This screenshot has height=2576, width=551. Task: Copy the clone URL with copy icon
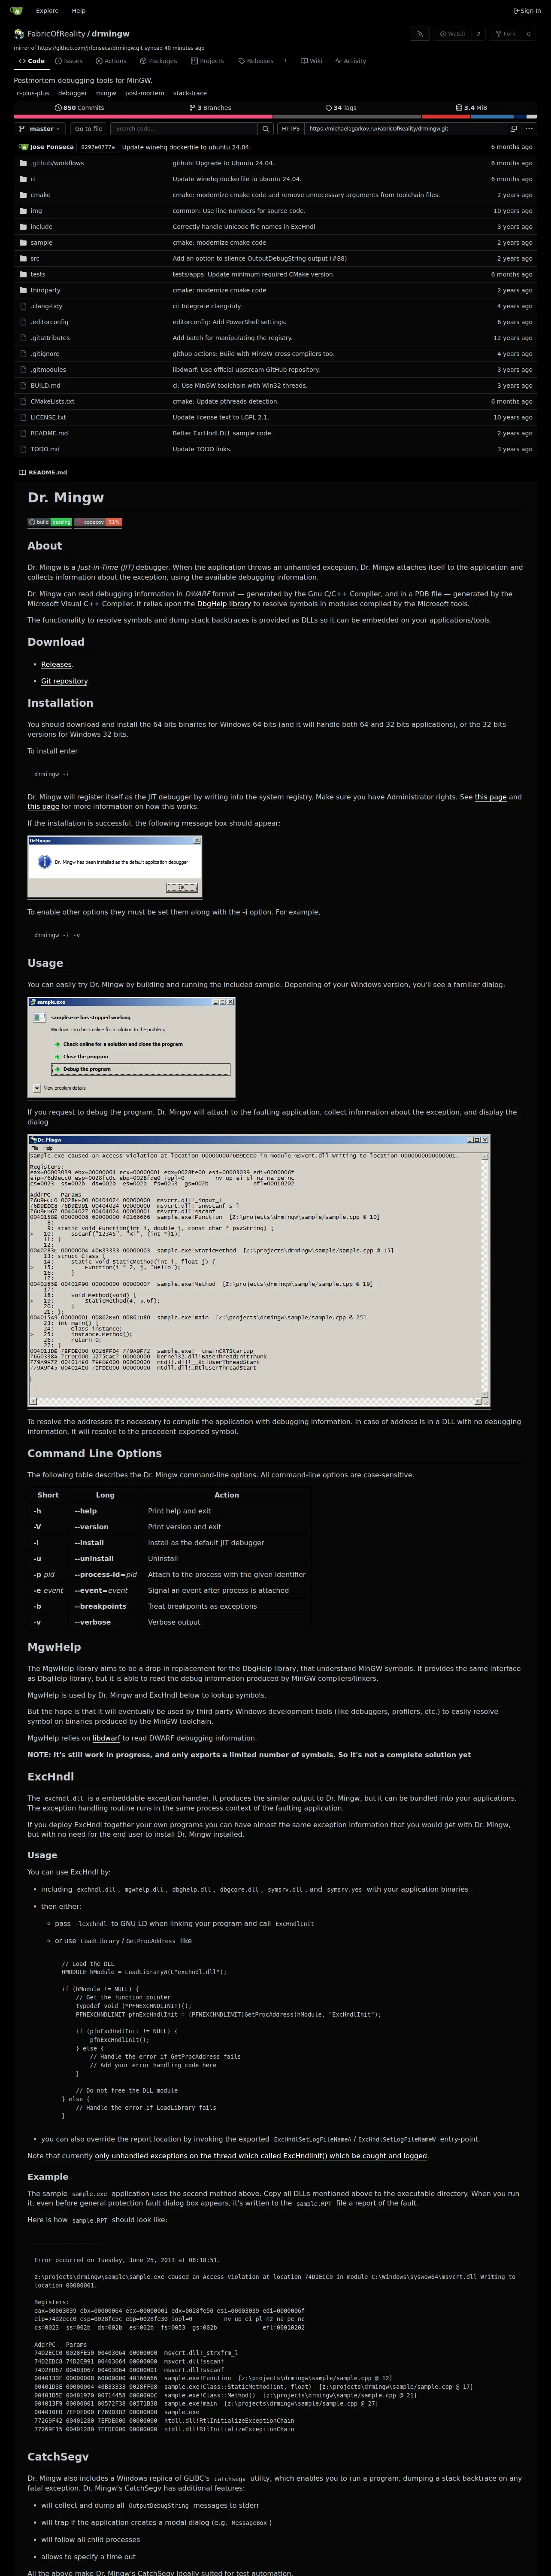(x=513, y=129)
